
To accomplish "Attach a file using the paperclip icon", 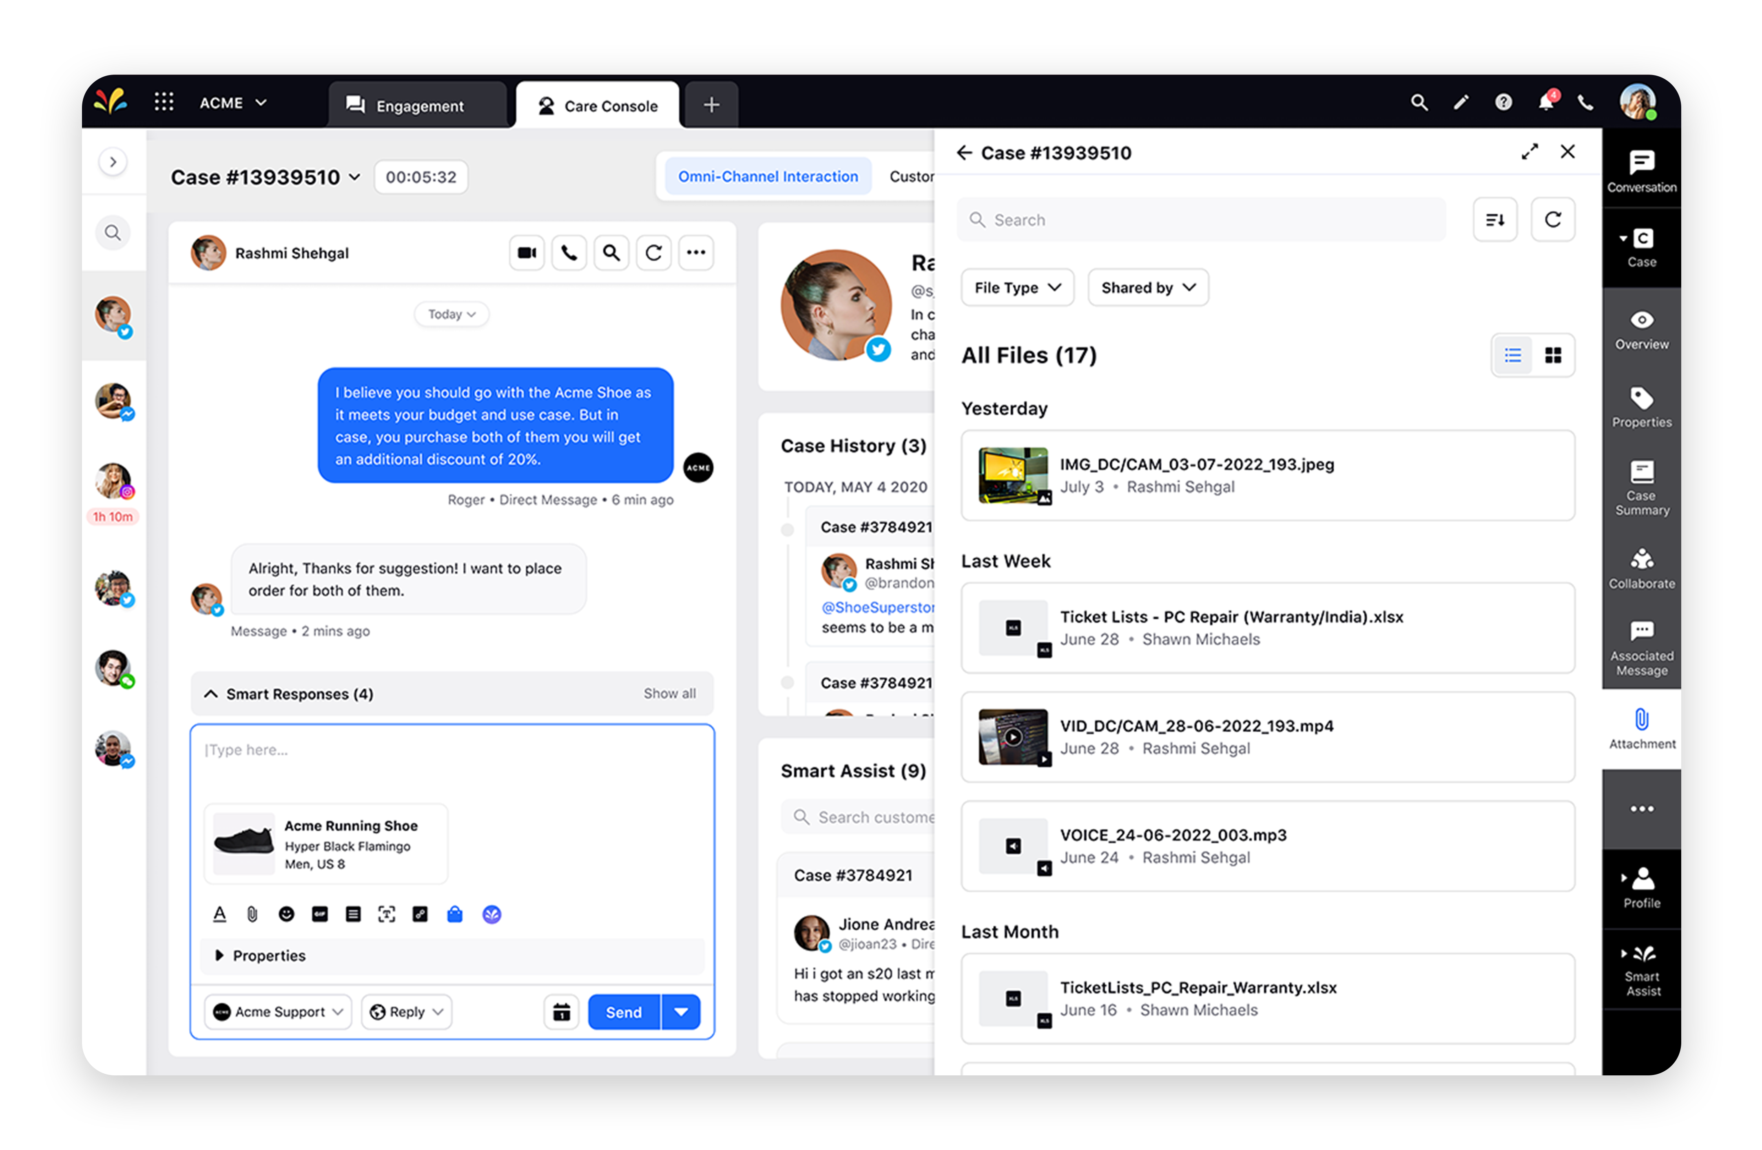I will [252, 914].
